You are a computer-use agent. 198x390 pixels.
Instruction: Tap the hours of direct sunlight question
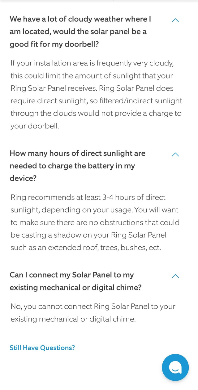coord(77,166)
